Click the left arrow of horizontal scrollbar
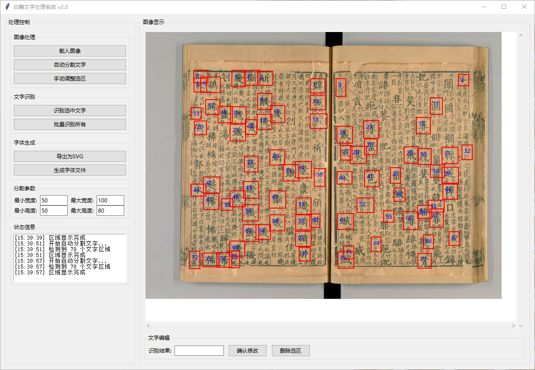535x370 pixels. point(149,326)
